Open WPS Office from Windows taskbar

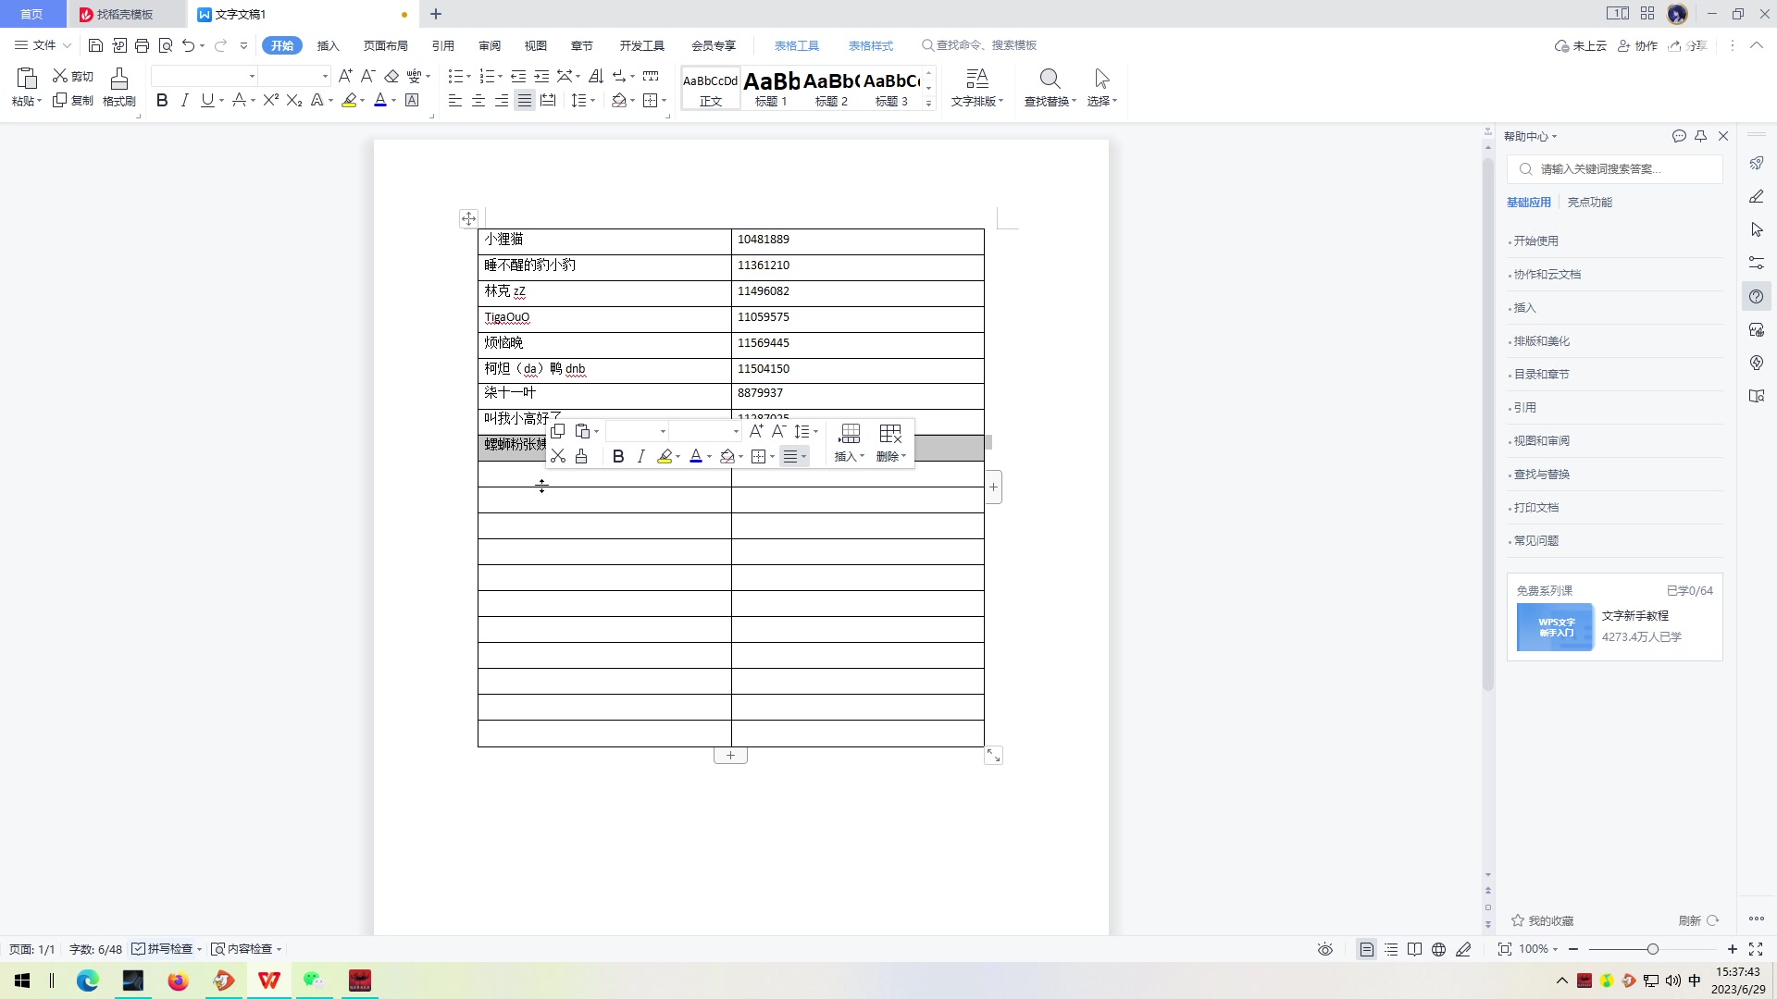coord(269,981)
